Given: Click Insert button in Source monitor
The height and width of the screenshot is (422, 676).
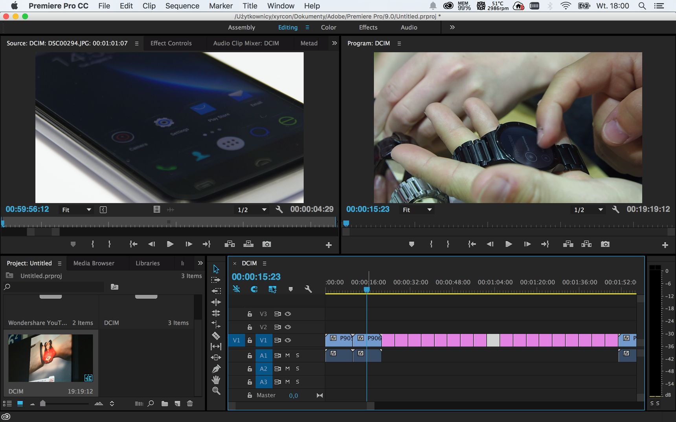Looking at the screenshot, I should [x=230, y=244].
